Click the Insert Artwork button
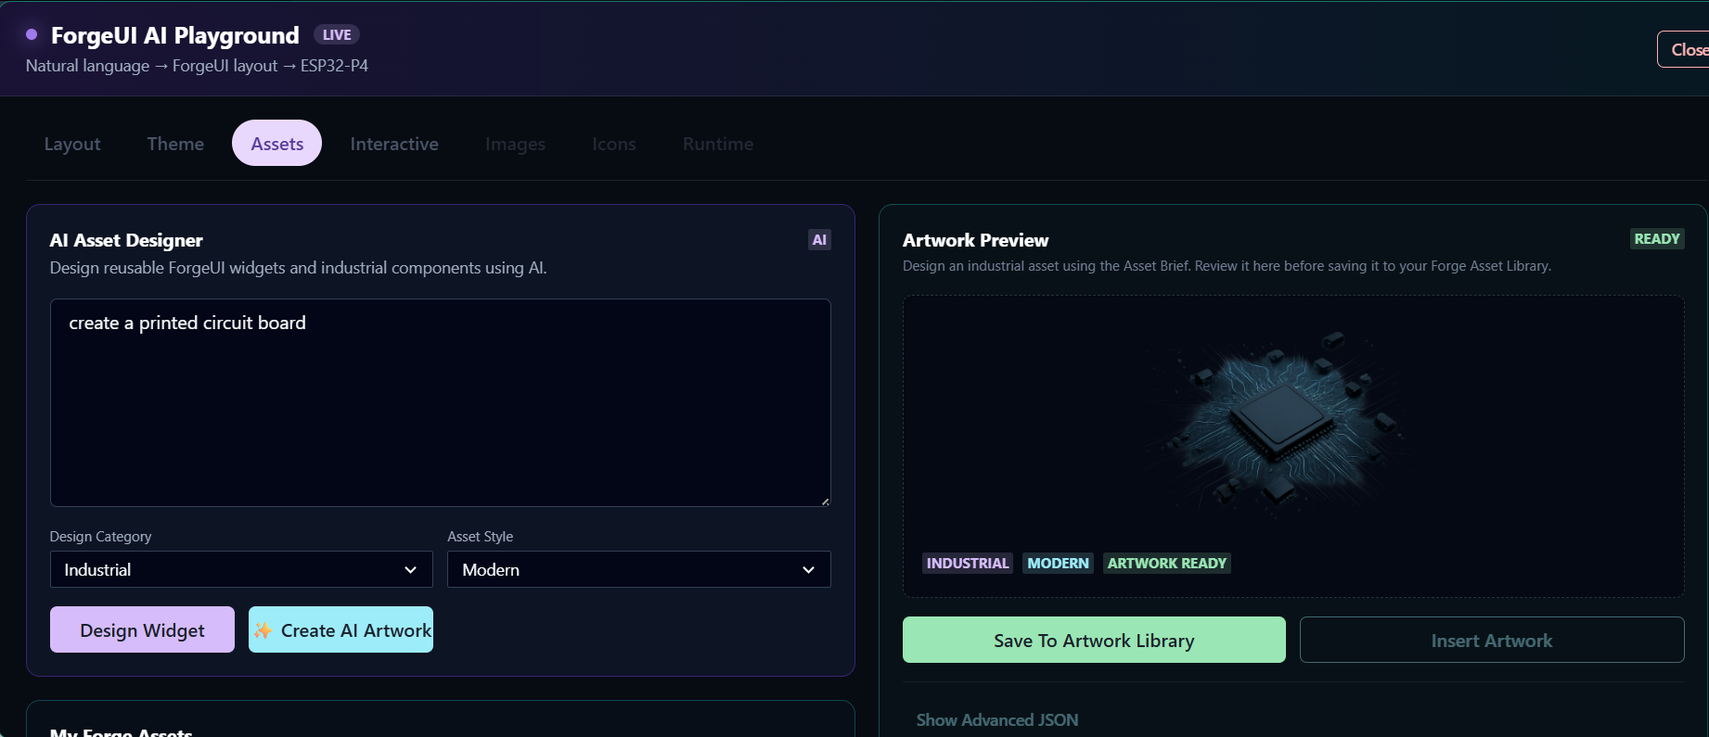Screen dimensions: 1709x737 1492,641
